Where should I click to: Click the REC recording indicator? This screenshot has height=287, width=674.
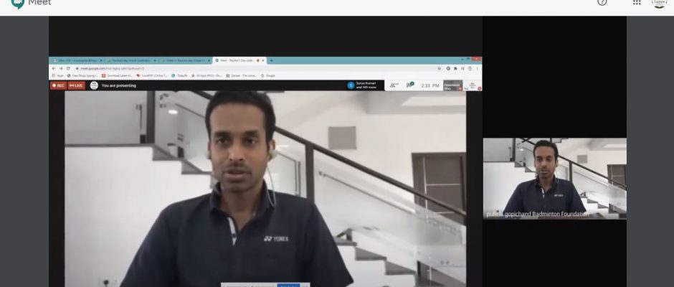click(x=57, y=85)
